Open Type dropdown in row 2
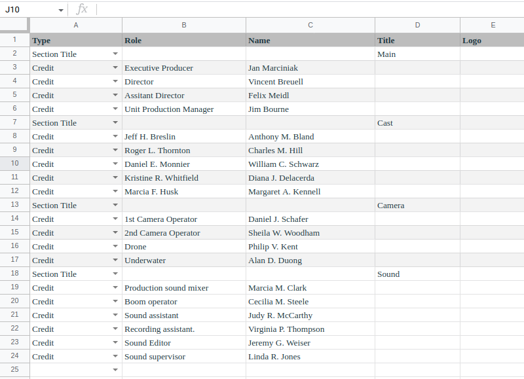Screen dimensions: 524x379 [115, 54]
